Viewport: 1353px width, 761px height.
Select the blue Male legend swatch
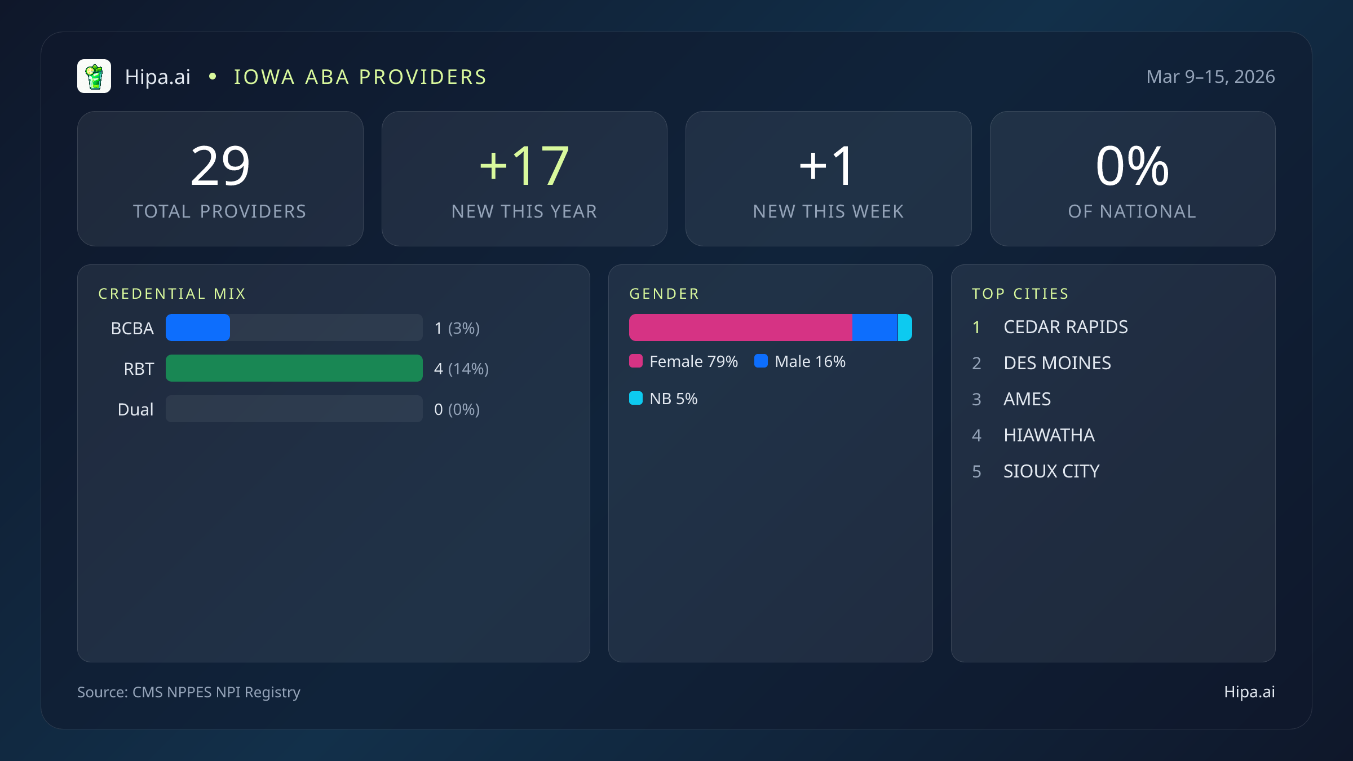point(762,361)
